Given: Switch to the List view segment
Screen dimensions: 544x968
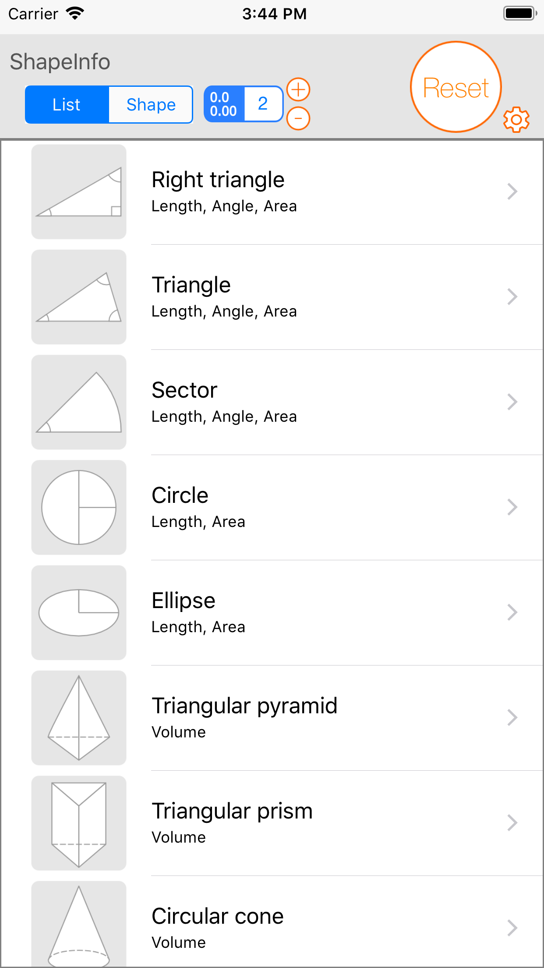Looking at the screenshot, I should click(x=67, y=105).
